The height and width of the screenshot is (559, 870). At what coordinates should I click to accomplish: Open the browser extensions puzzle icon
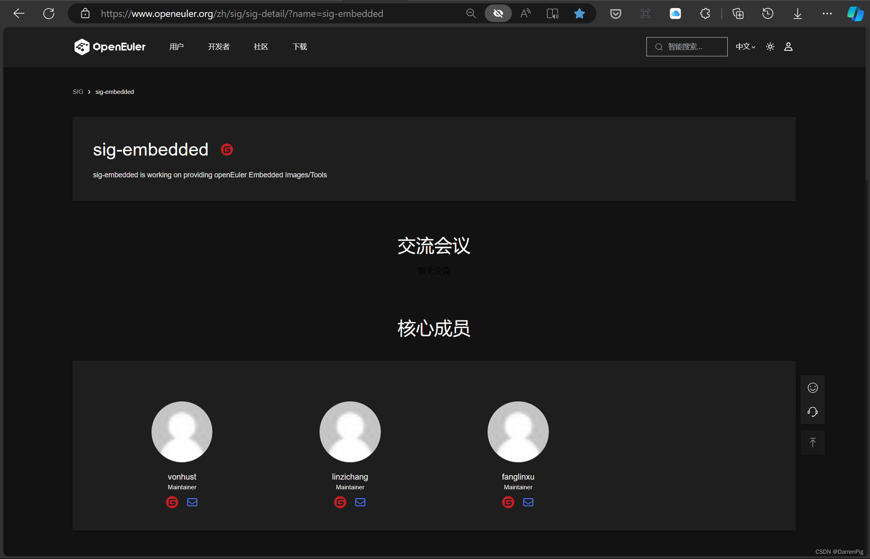pyautogui.click(x=705, y=14)
